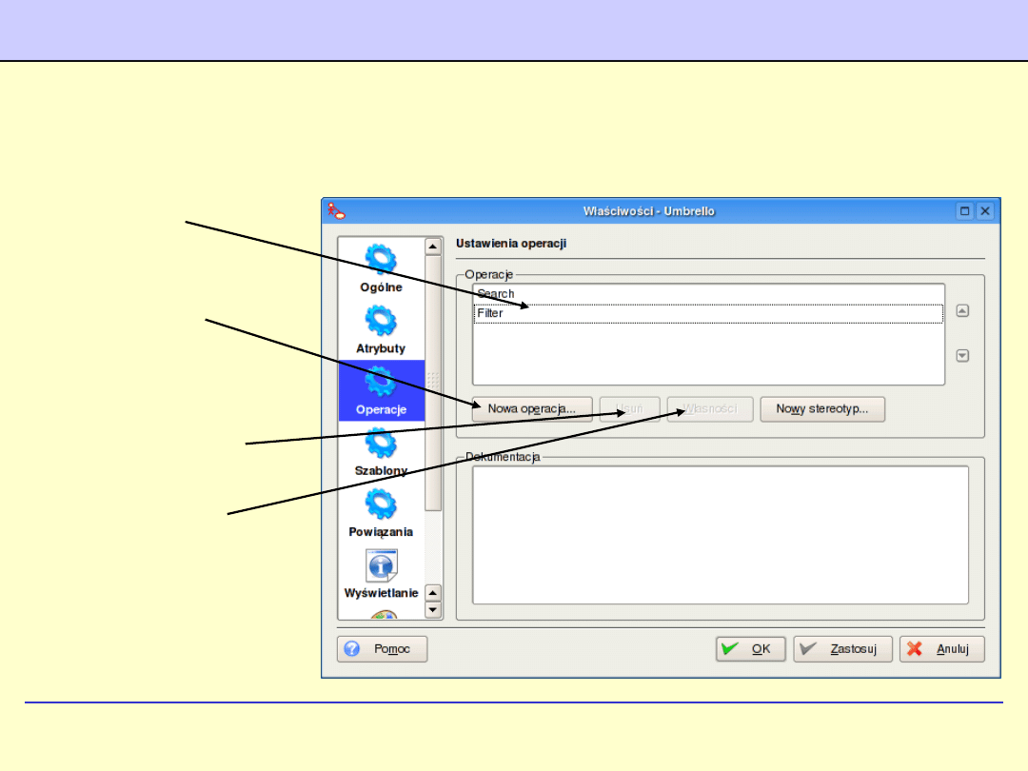
Task: Apply changes with Zastosuj button
Action: pos(842,649)
